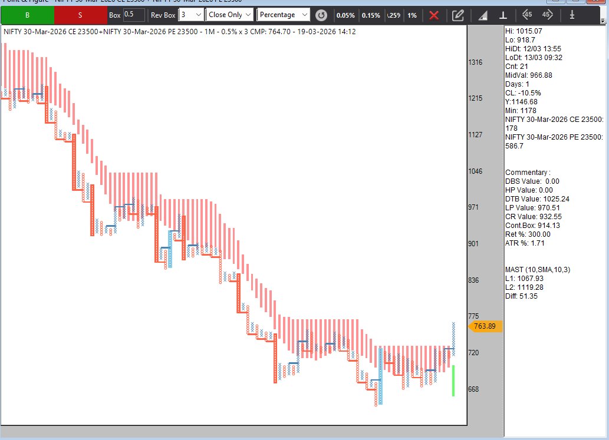The image size is (609, 440).
Task: Click the 668 price axis label
Action: (473, 389)
